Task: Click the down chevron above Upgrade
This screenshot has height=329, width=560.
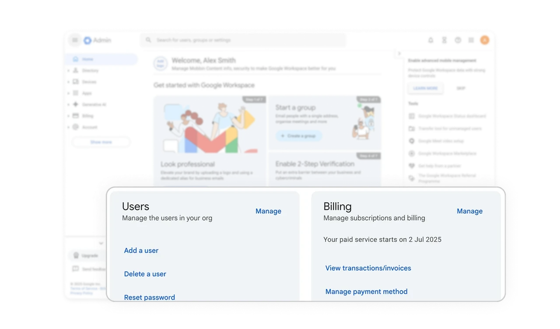Action: (101, 243)
